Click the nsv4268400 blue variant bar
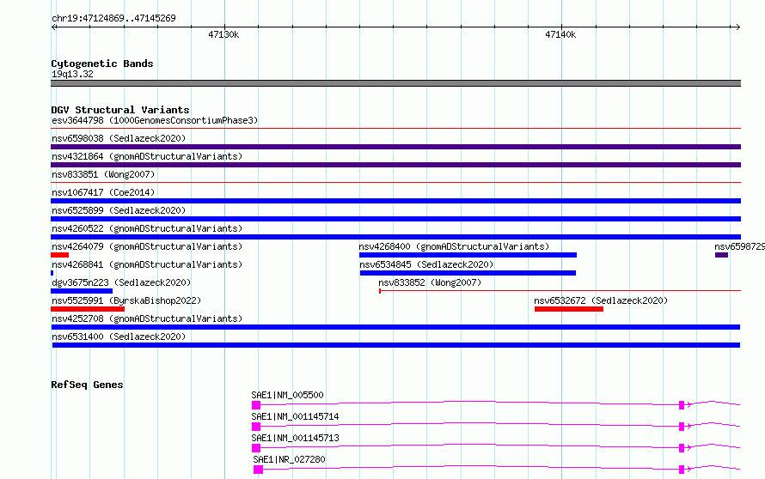765x479 pixels. click(x=468, y=255)
